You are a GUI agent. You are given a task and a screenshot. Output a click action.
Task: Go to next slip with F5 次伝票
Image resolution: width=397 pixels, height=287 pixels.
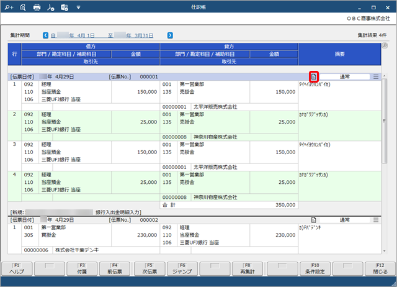[x=149, y=269]
